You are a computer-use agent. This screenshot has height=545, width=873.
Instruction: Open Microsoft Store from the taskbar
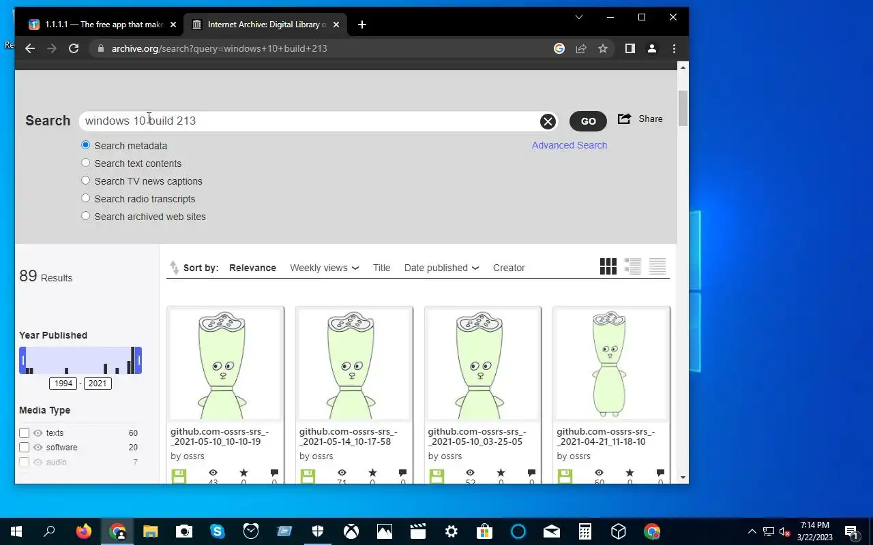click(x=485, y=531)
